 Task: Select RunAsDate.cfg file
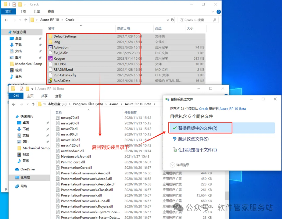point(64,75)
